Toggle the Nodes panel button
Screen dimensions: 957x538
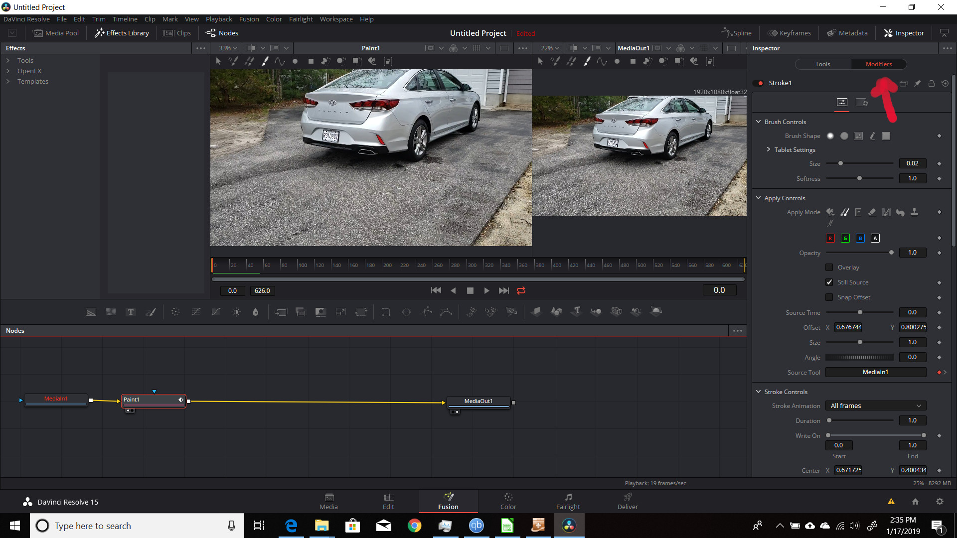(222, 33)
